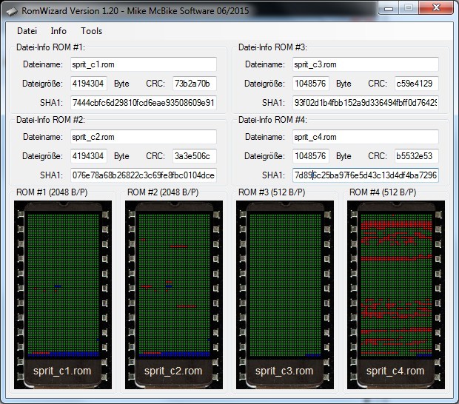Viewport: 459px width, 404px height.
Task: Click the ROM #3 Dateiname field sprit_c3.rom
Action: 365,65
